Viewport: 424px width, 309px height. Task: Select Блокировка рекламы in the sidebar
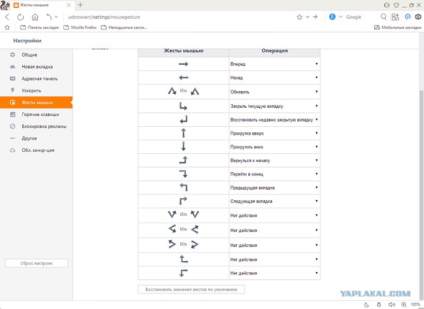pyautogui.click(x=43, y=126)
